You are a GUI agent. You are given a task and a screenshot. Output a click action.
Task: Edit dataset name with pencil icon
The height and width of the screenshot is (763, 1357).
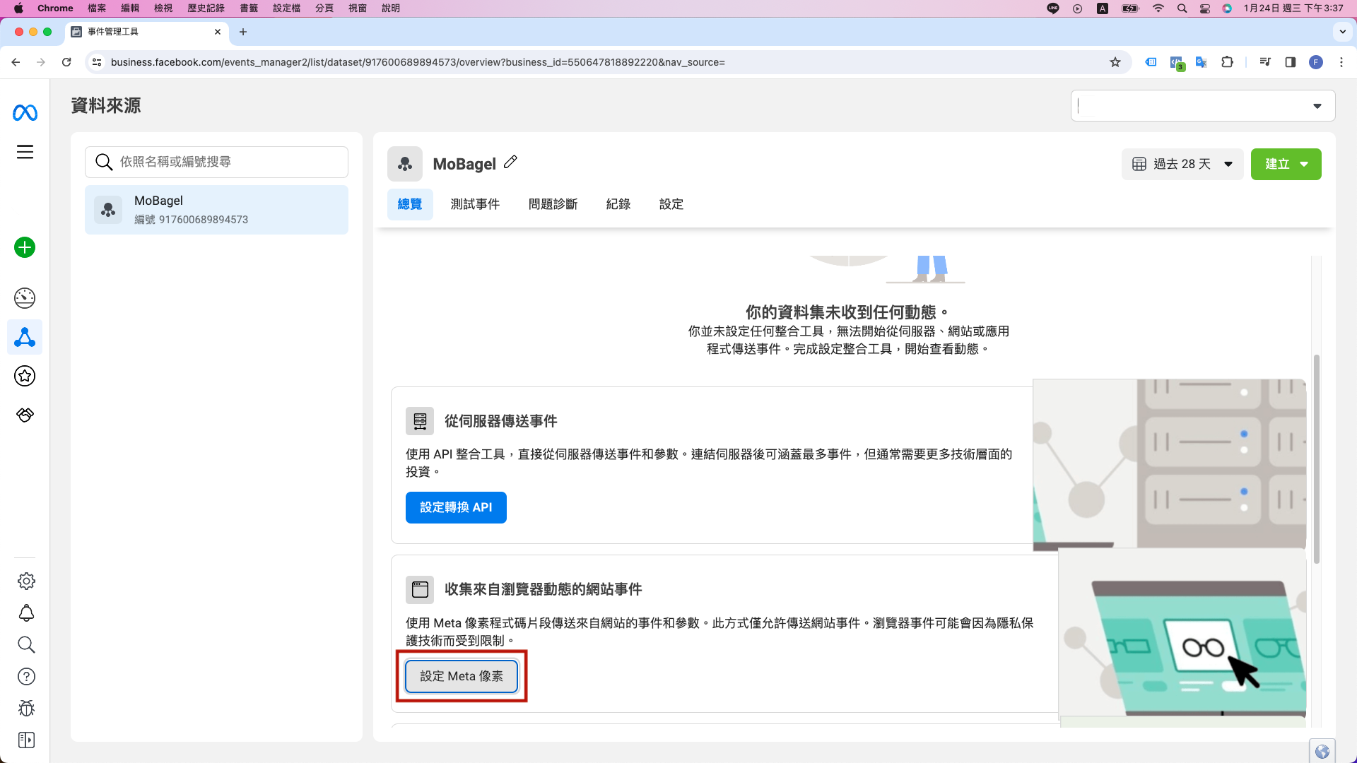(510, 162)
